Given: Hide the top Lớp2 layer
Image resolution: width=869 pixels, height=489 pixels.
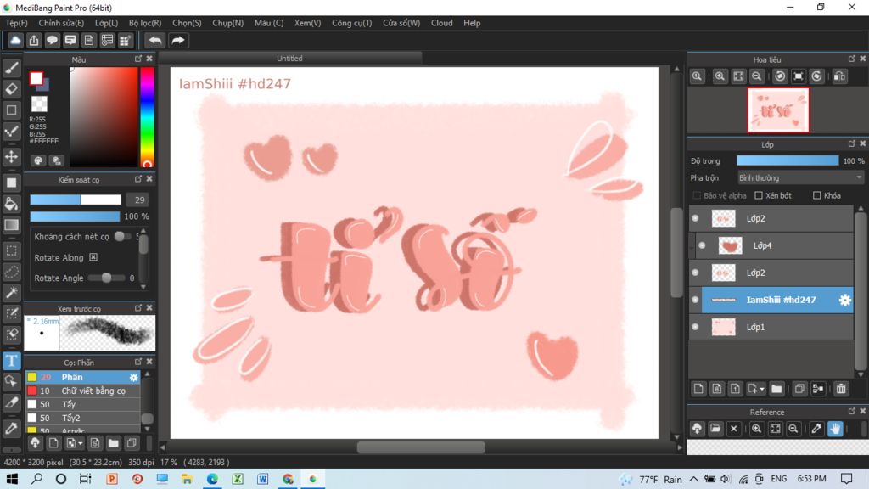Looking at the screenshot, I should (695, 218).
